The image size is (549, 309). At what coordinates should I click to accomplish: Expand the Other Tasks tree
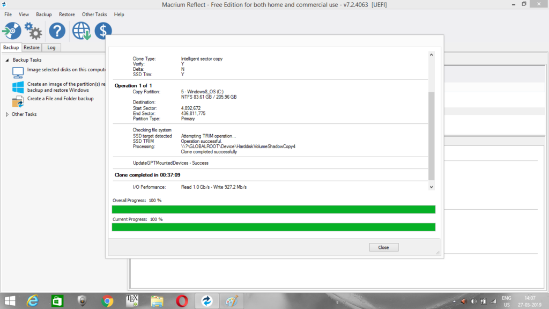tap(7, 114)
